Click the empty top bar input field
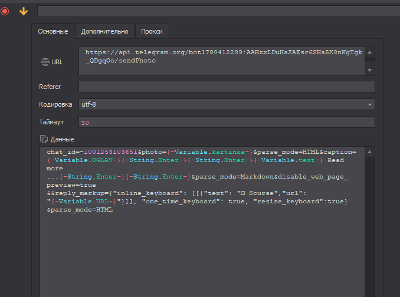Image resolution: width=400 pixels, height=297 pixels. 217,11
